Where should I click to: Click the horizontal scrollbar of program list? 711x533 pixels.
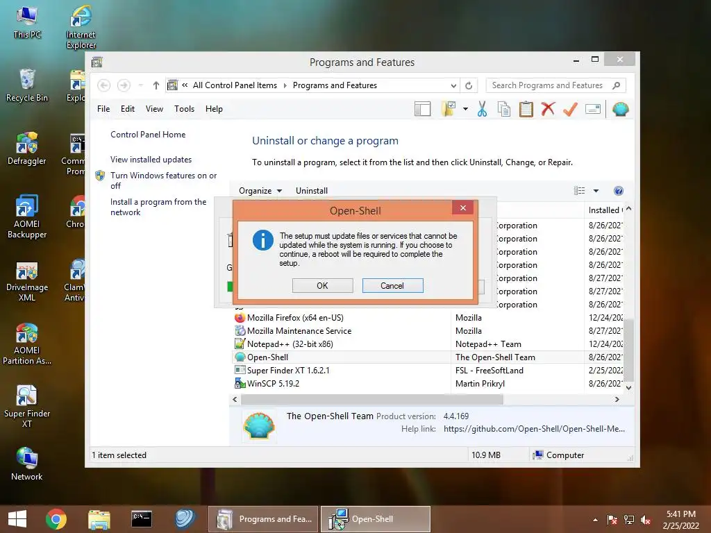pyautogui.click(x=372, y=399)
